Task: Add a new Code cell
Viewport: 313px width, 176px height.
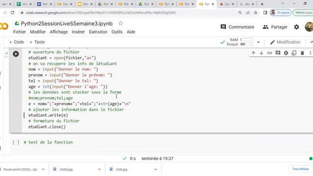Action: (x=16, y=42)
